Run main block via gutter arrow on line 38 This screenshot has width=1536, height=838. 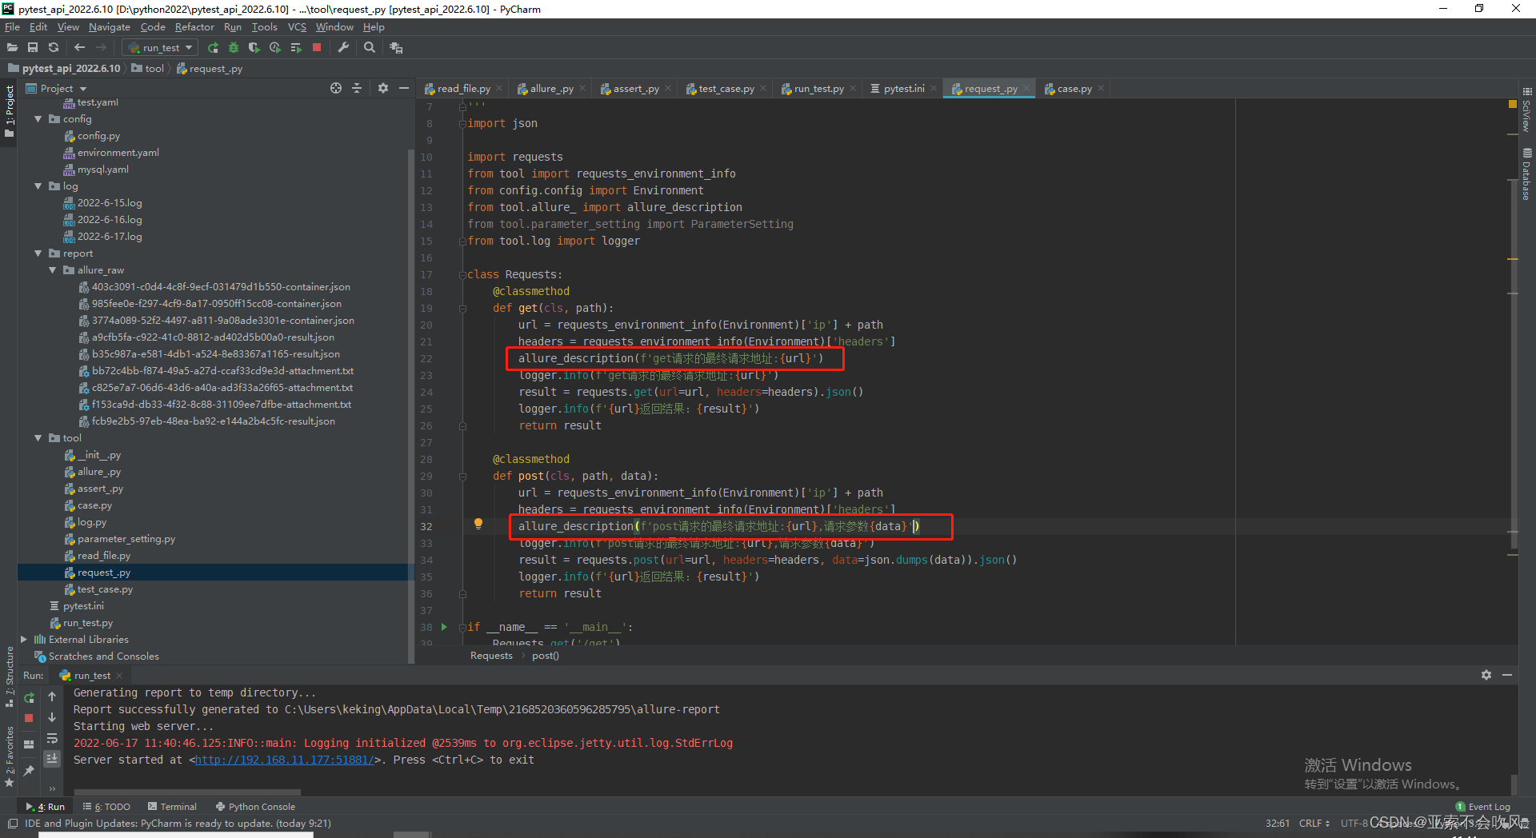coord(444,627)
